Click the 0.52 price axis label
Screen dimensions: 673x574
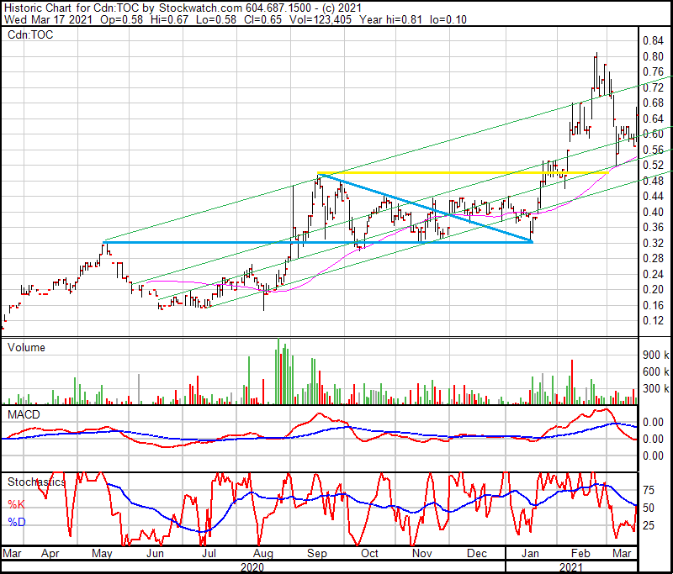point(654,165)
